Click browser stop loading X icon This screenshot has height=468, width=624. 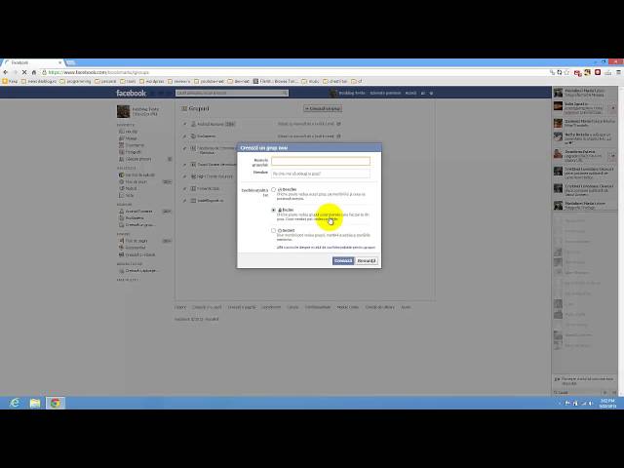[24, 72]
